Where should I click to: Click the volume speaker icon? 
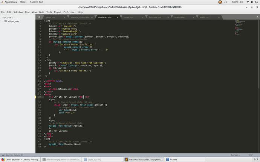[252, 2]
